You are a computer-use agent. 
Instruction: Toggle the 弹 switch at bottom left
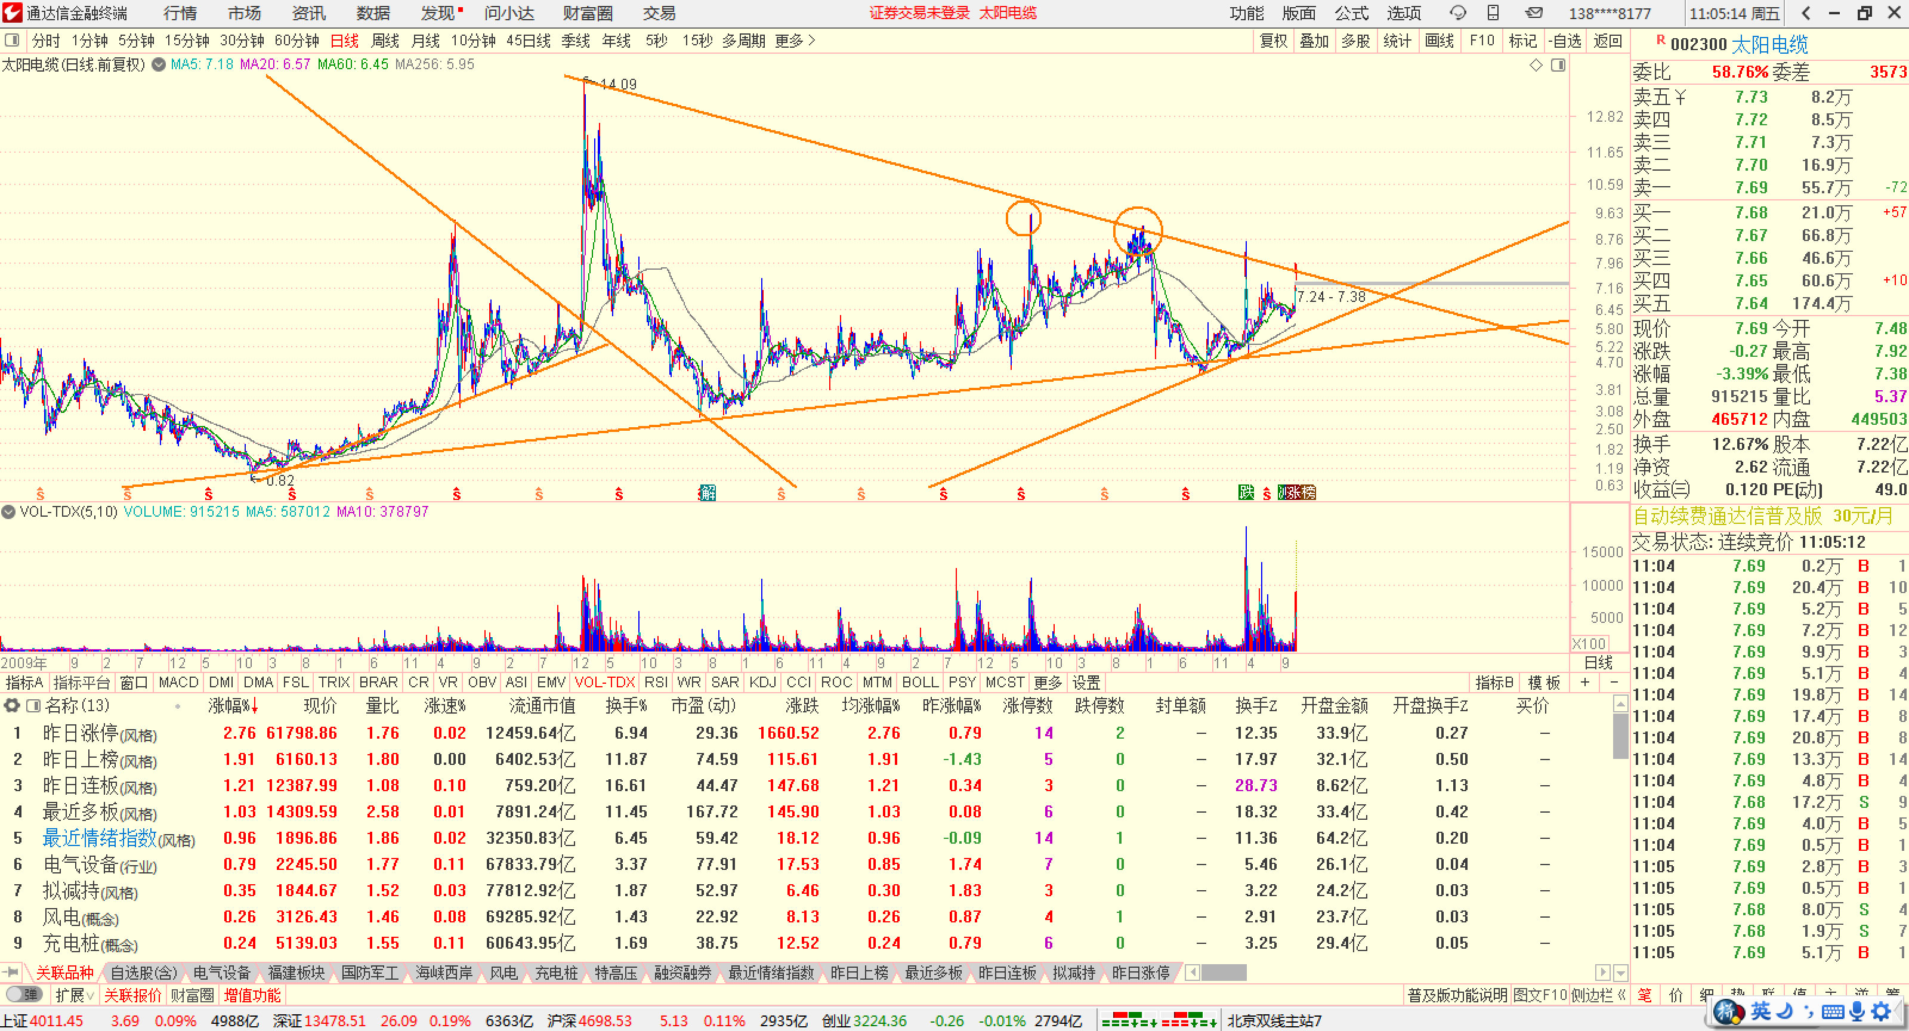(x=23, y=995)
